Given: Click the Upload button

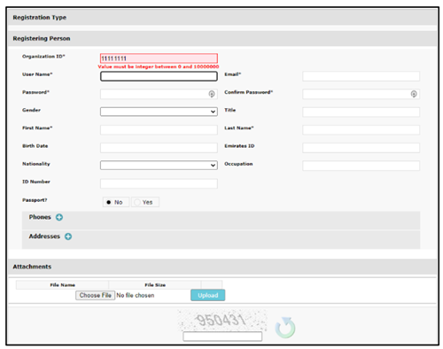Looking at the screenshot, I should click(208, 295).
